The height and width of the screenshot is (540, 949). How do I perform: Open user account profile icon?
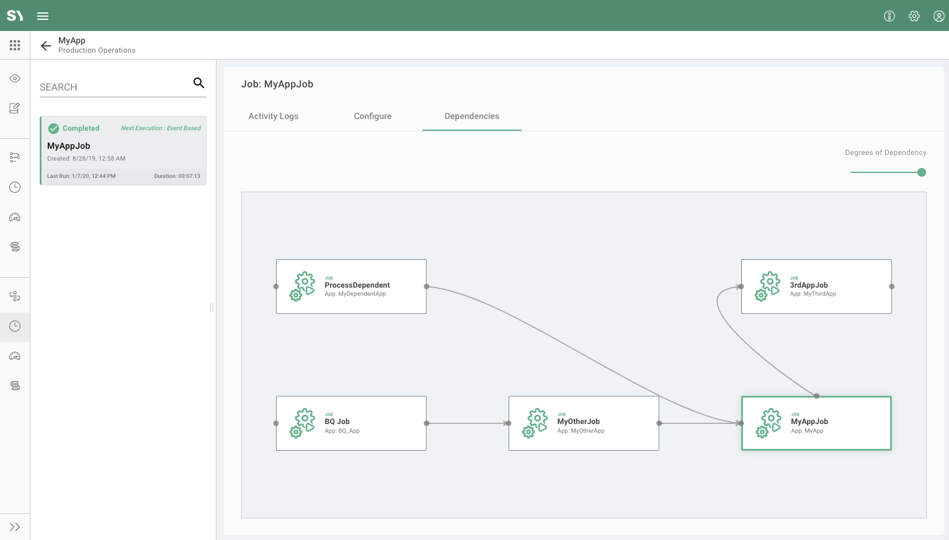(938, 16)
